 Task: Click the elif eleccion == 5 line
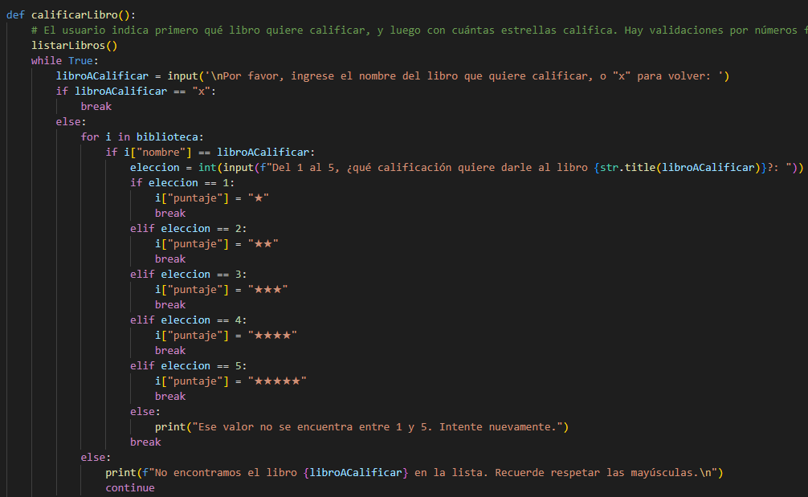(x=188, y=365)
